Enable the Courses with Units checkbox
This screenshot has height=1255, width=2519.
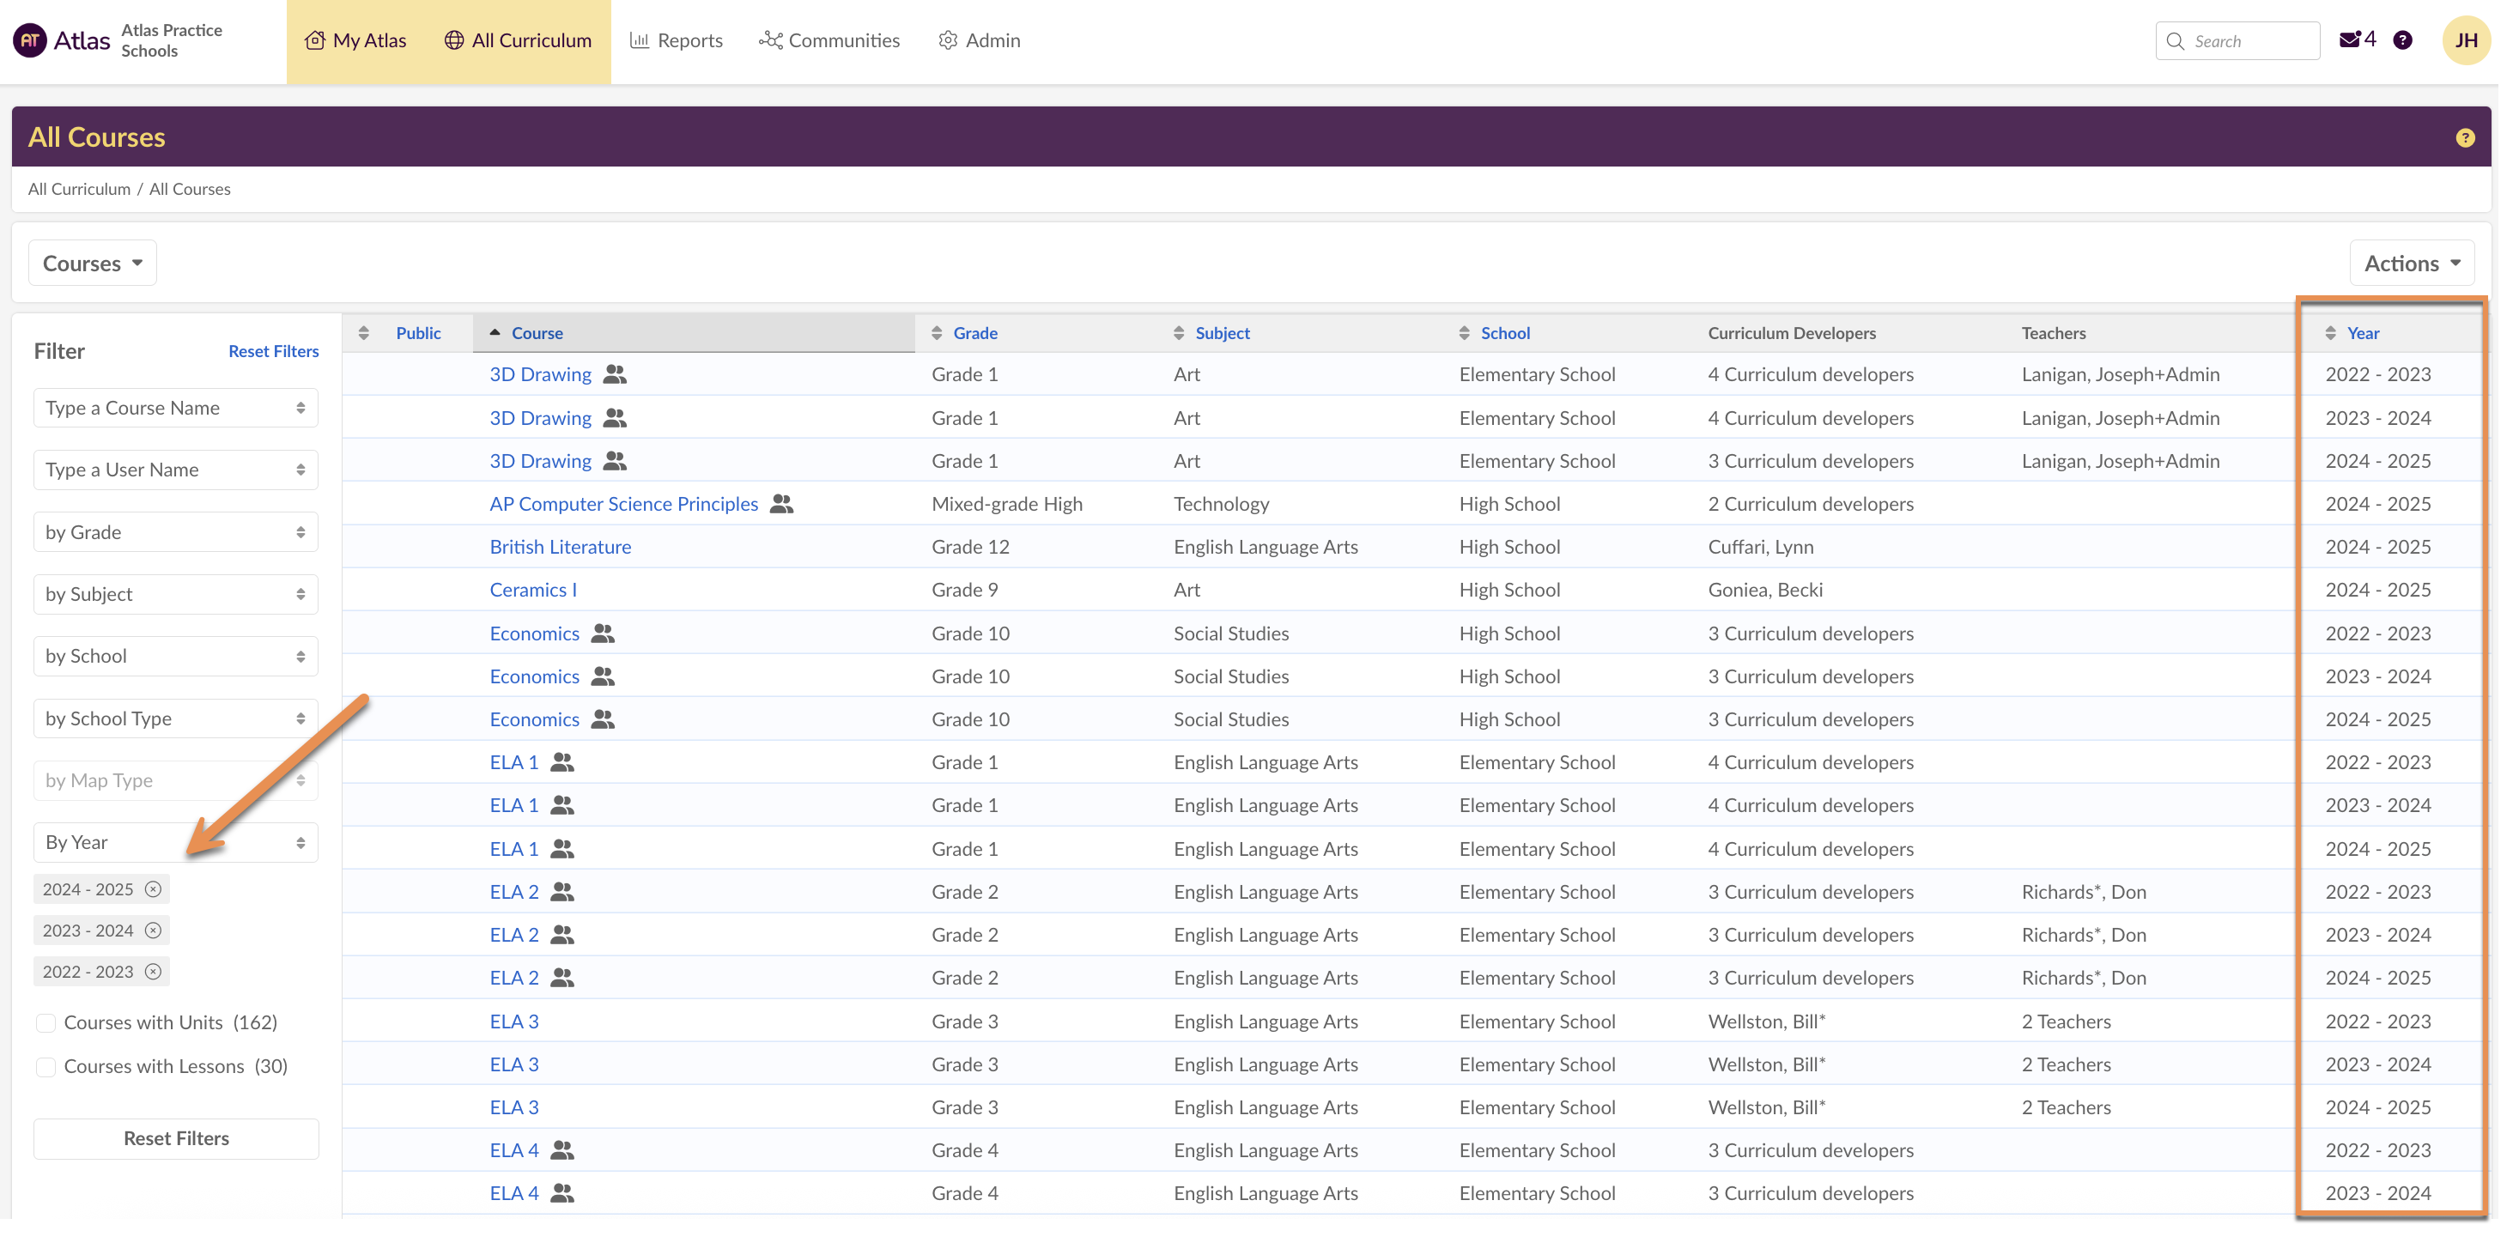click(46, 1022)
